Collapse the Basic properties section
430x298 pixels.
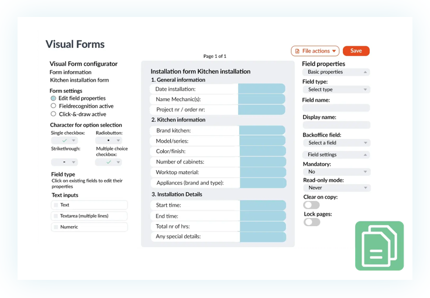click(365, 72)
